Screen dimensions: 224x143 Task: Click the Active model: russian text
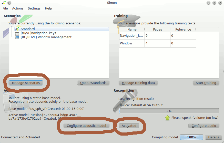coord(43,117)
